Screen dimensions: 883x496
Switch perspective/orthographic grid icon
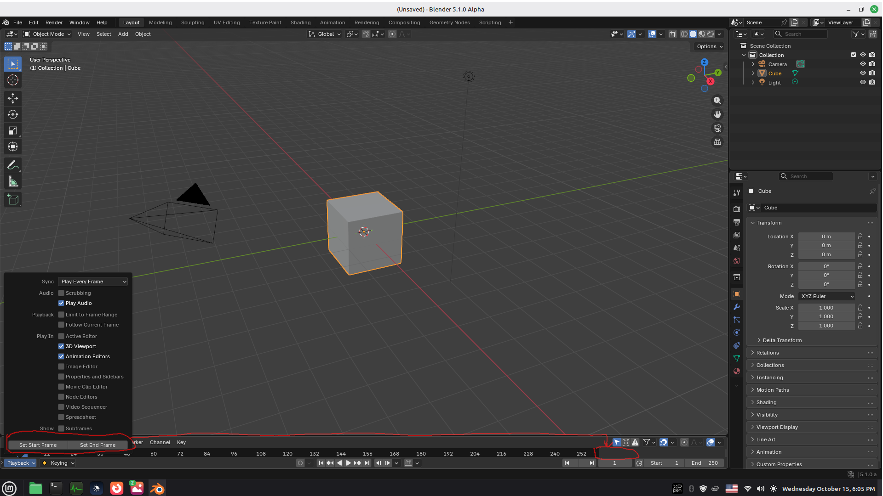[717, 142]
